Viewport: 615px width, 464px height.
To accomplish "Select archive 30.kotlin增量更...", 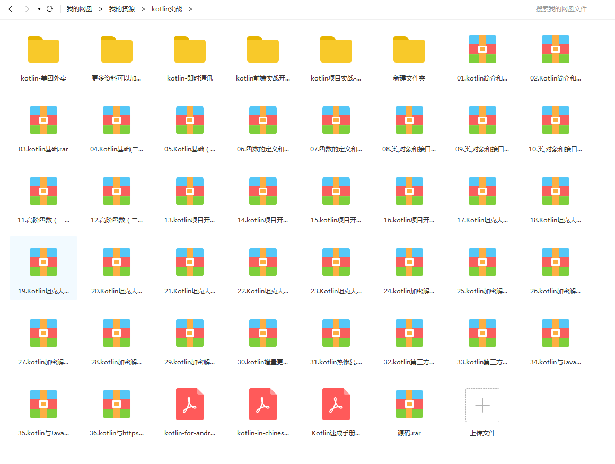I will point(263,333).
